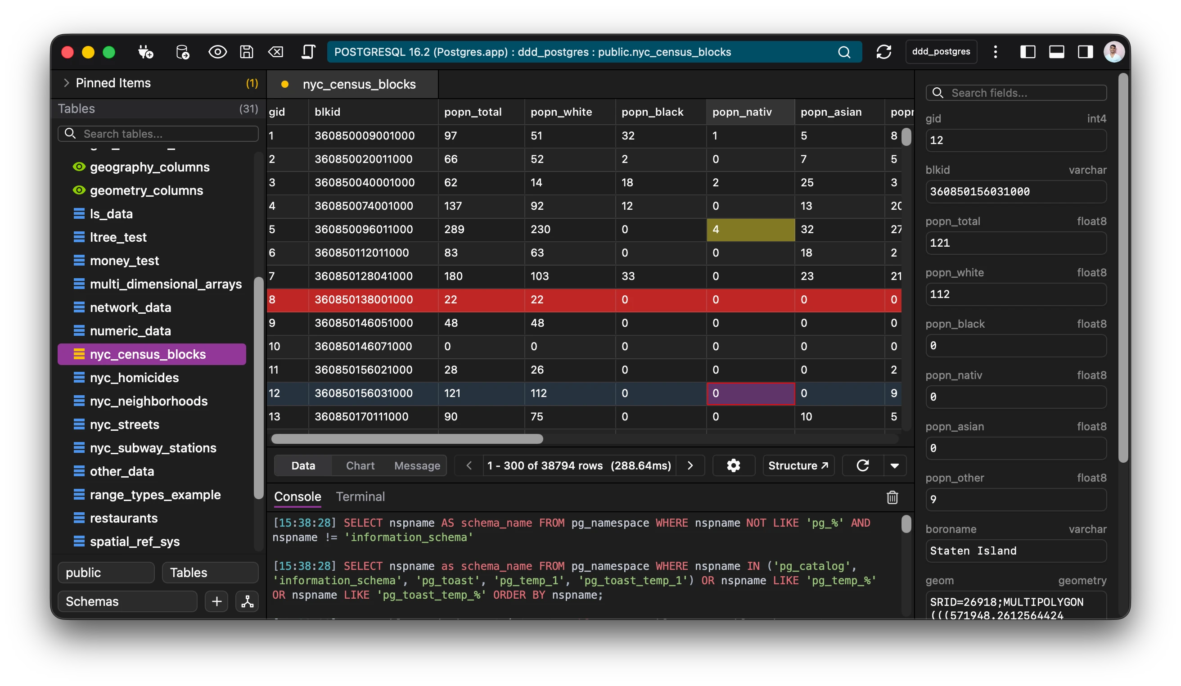Image resolution: width=1181 pixels, height=686 pixels.
Task: Click the new connection plug icon
Action: pyautogui.click(x=145, y=52)
